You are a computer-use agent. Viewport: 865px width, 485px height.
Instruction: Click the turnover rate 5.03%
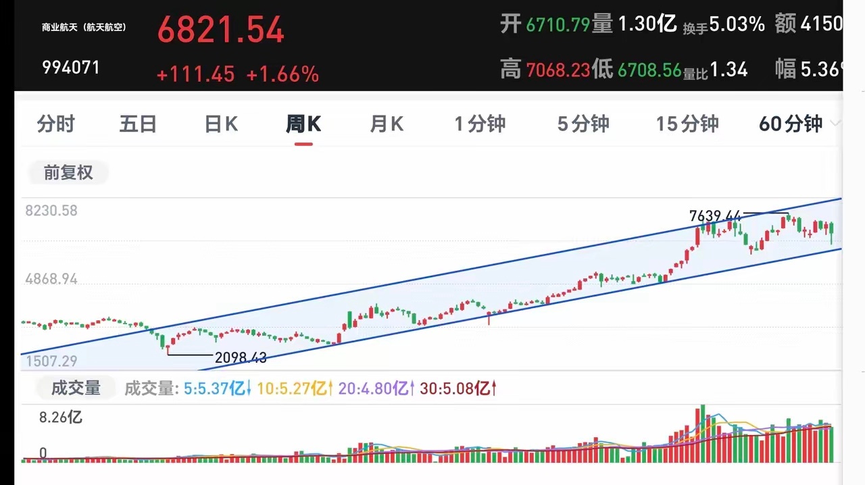tap(737, 25)
